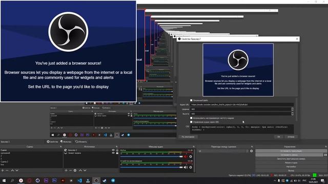The height and width of the screenshot is (184, 328).
Task: Open Photoshop from the taskbar
Action: click(x=54, y=180)
